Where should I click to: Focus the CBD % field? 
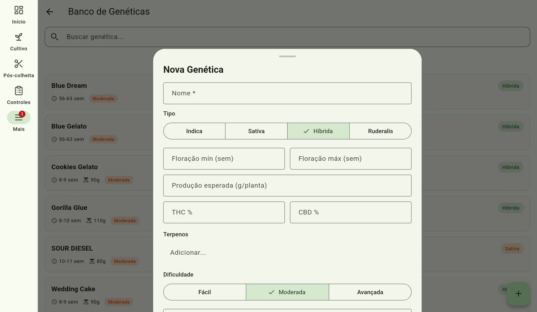[351, 212]
